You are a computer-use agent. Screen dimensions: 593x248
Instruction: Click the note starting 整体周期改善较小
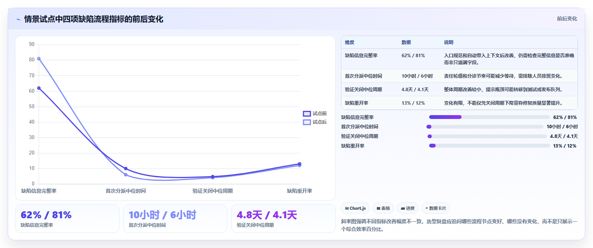tap(503, 90)
